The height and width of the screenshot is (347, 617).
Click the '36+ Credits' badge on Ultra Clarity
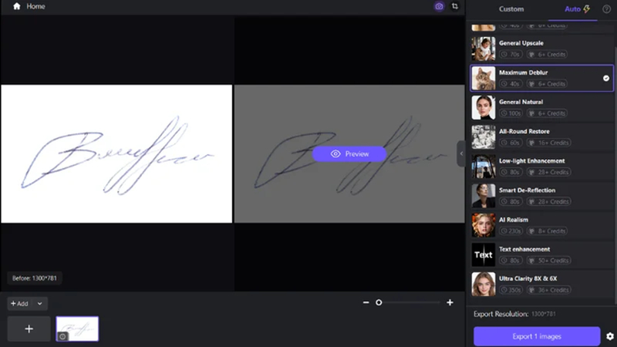point(549,290)
